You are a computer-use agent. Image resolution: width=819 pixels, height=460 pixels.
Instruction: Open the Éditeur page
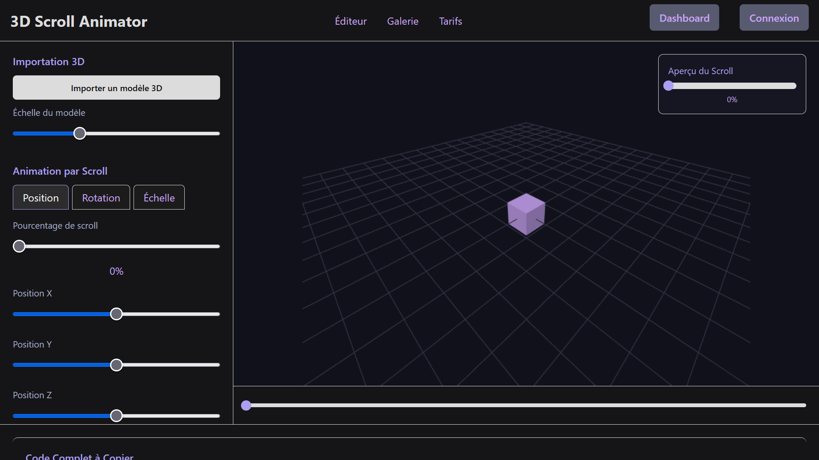pyautogui.click(x=350, y=21)
